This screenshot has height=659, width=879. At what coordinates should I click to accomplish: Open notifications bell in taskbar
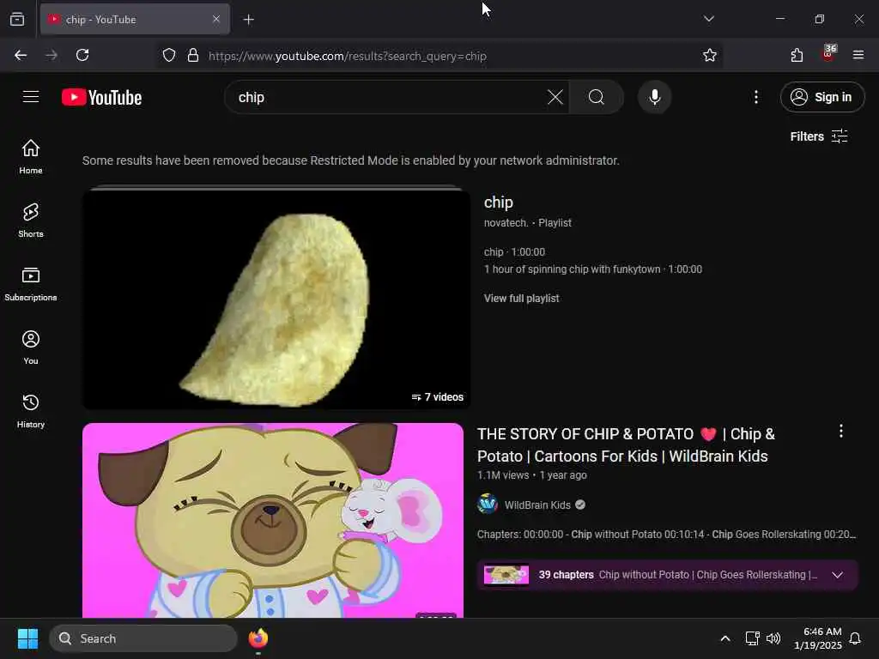[x=856, y=638]
